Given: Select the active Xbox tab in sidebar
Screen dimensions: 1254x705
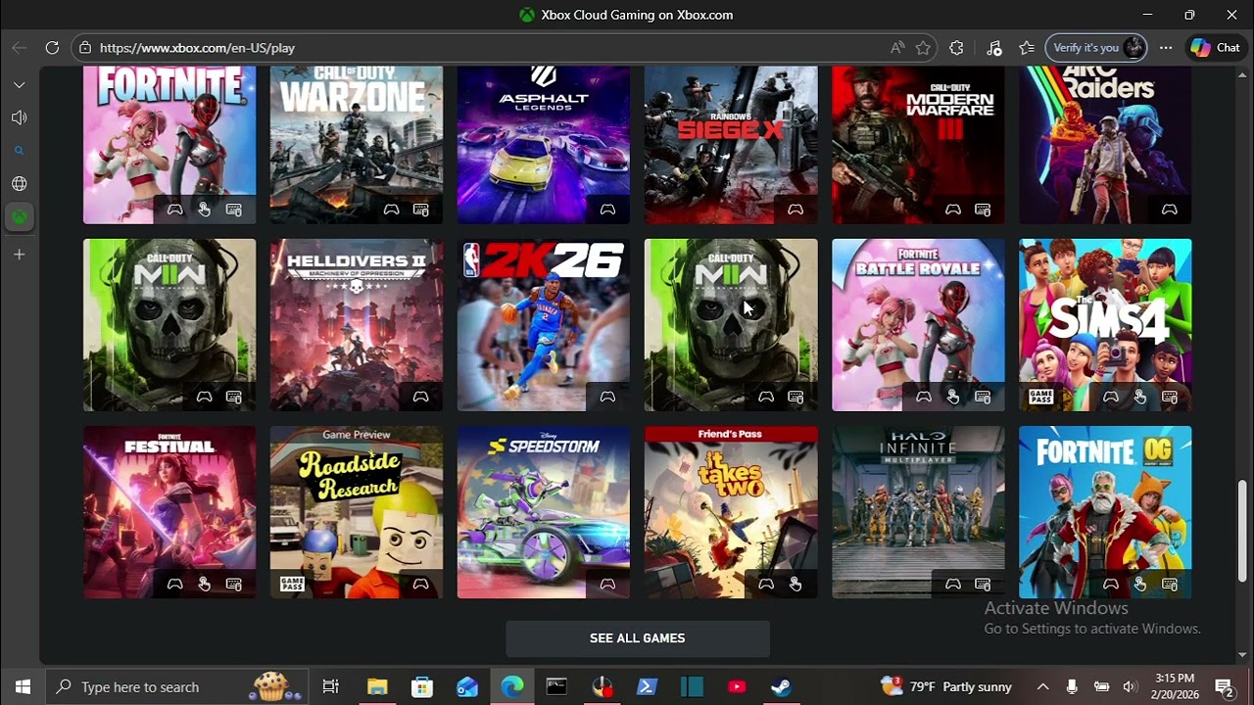Looking at the screenshot, I should pyautogui.click(x=19, y=217).
